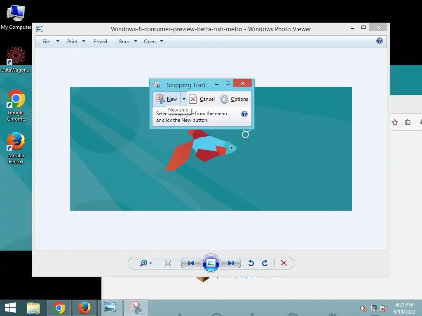Click Windows Start button
This screenshot has height=316, width=422.
[x=10, y=308]
